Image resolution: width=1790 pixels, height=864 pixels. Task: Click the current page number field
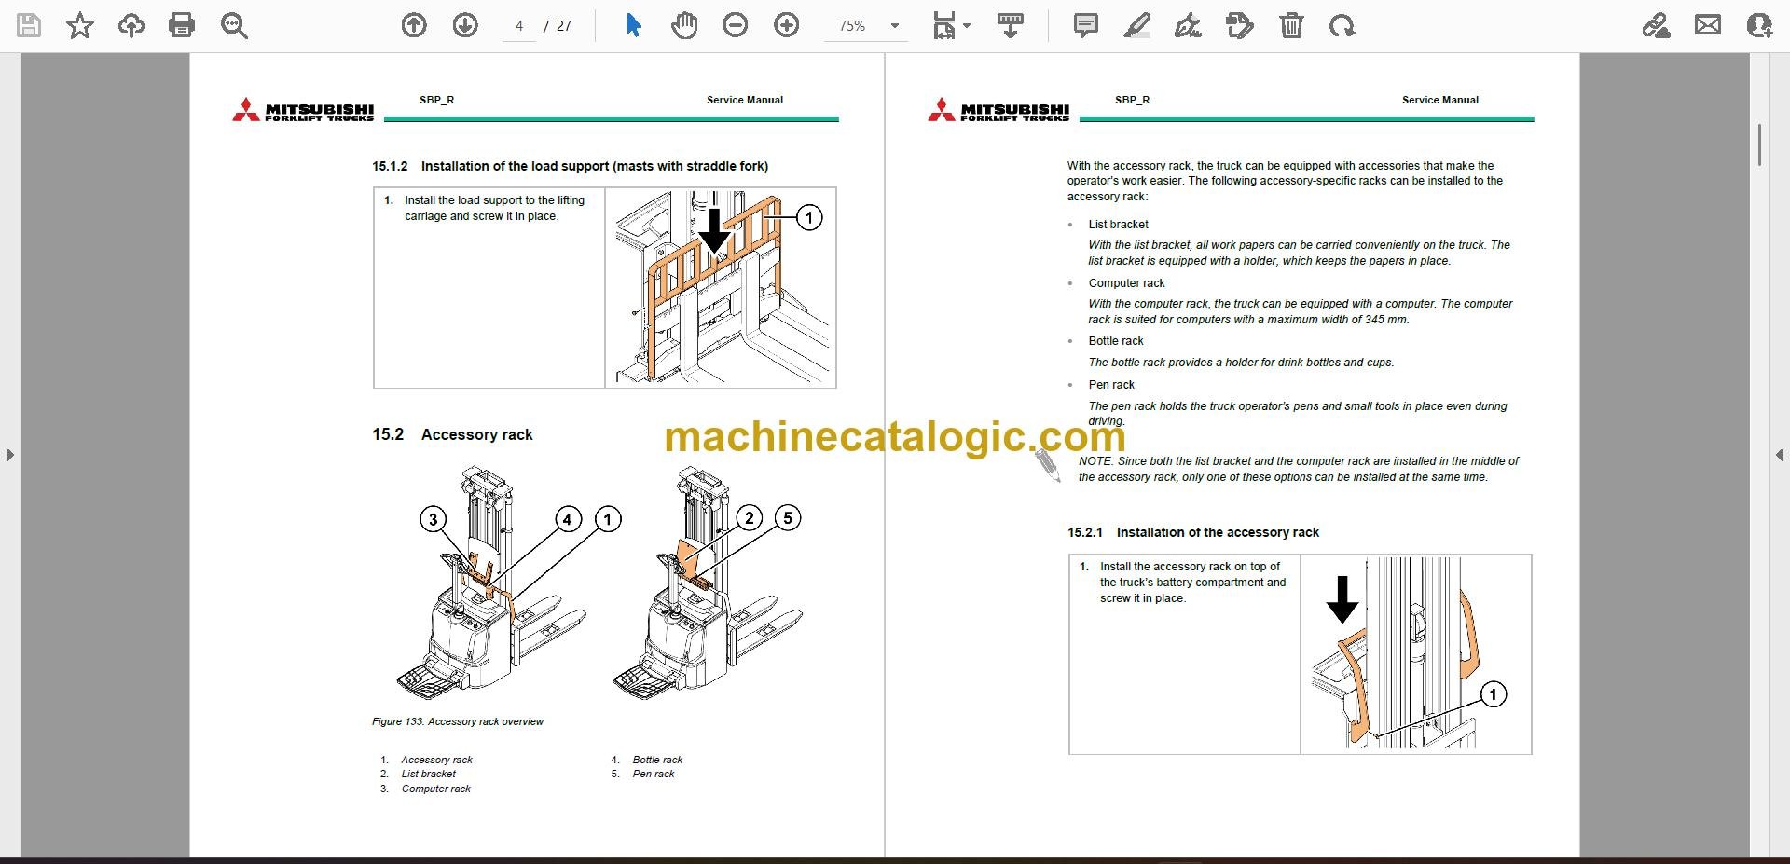coord(519,26)
